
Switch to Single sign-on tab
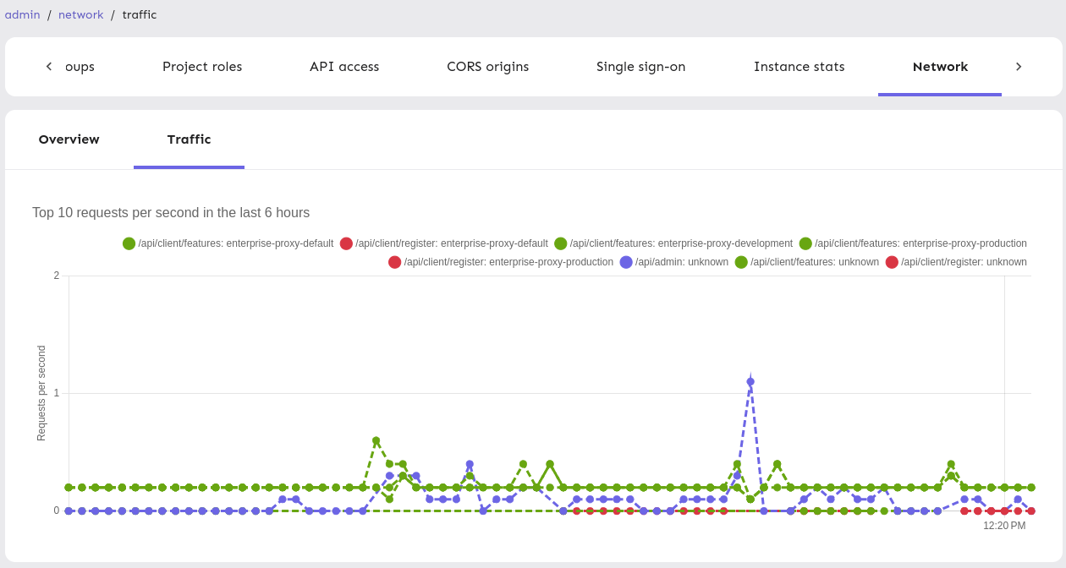pyautogui.click(x=640, y=67)
